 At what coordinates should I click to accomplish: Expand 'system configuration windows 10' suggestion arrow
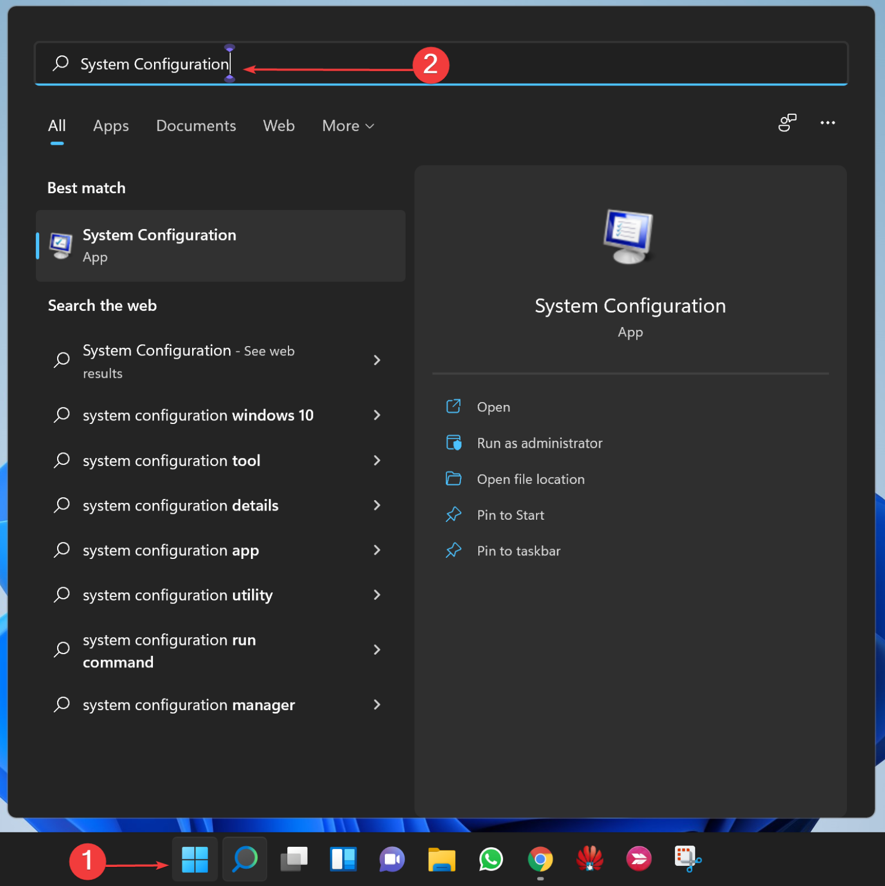pyautogui.click(x=377, y=415)
